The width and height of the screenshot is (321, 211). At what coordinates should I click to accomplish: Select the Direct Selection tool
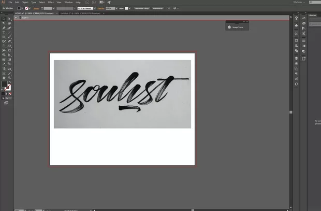point(10,19)
